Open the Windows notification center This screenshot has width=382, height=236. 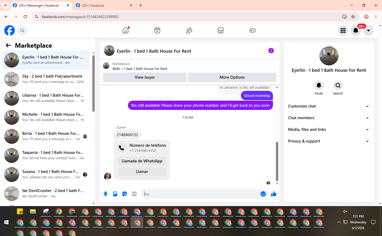point(373,222)
